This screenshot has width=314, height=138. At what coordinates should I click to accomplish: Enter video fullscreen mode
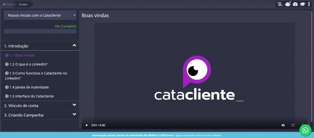point(293,125)
